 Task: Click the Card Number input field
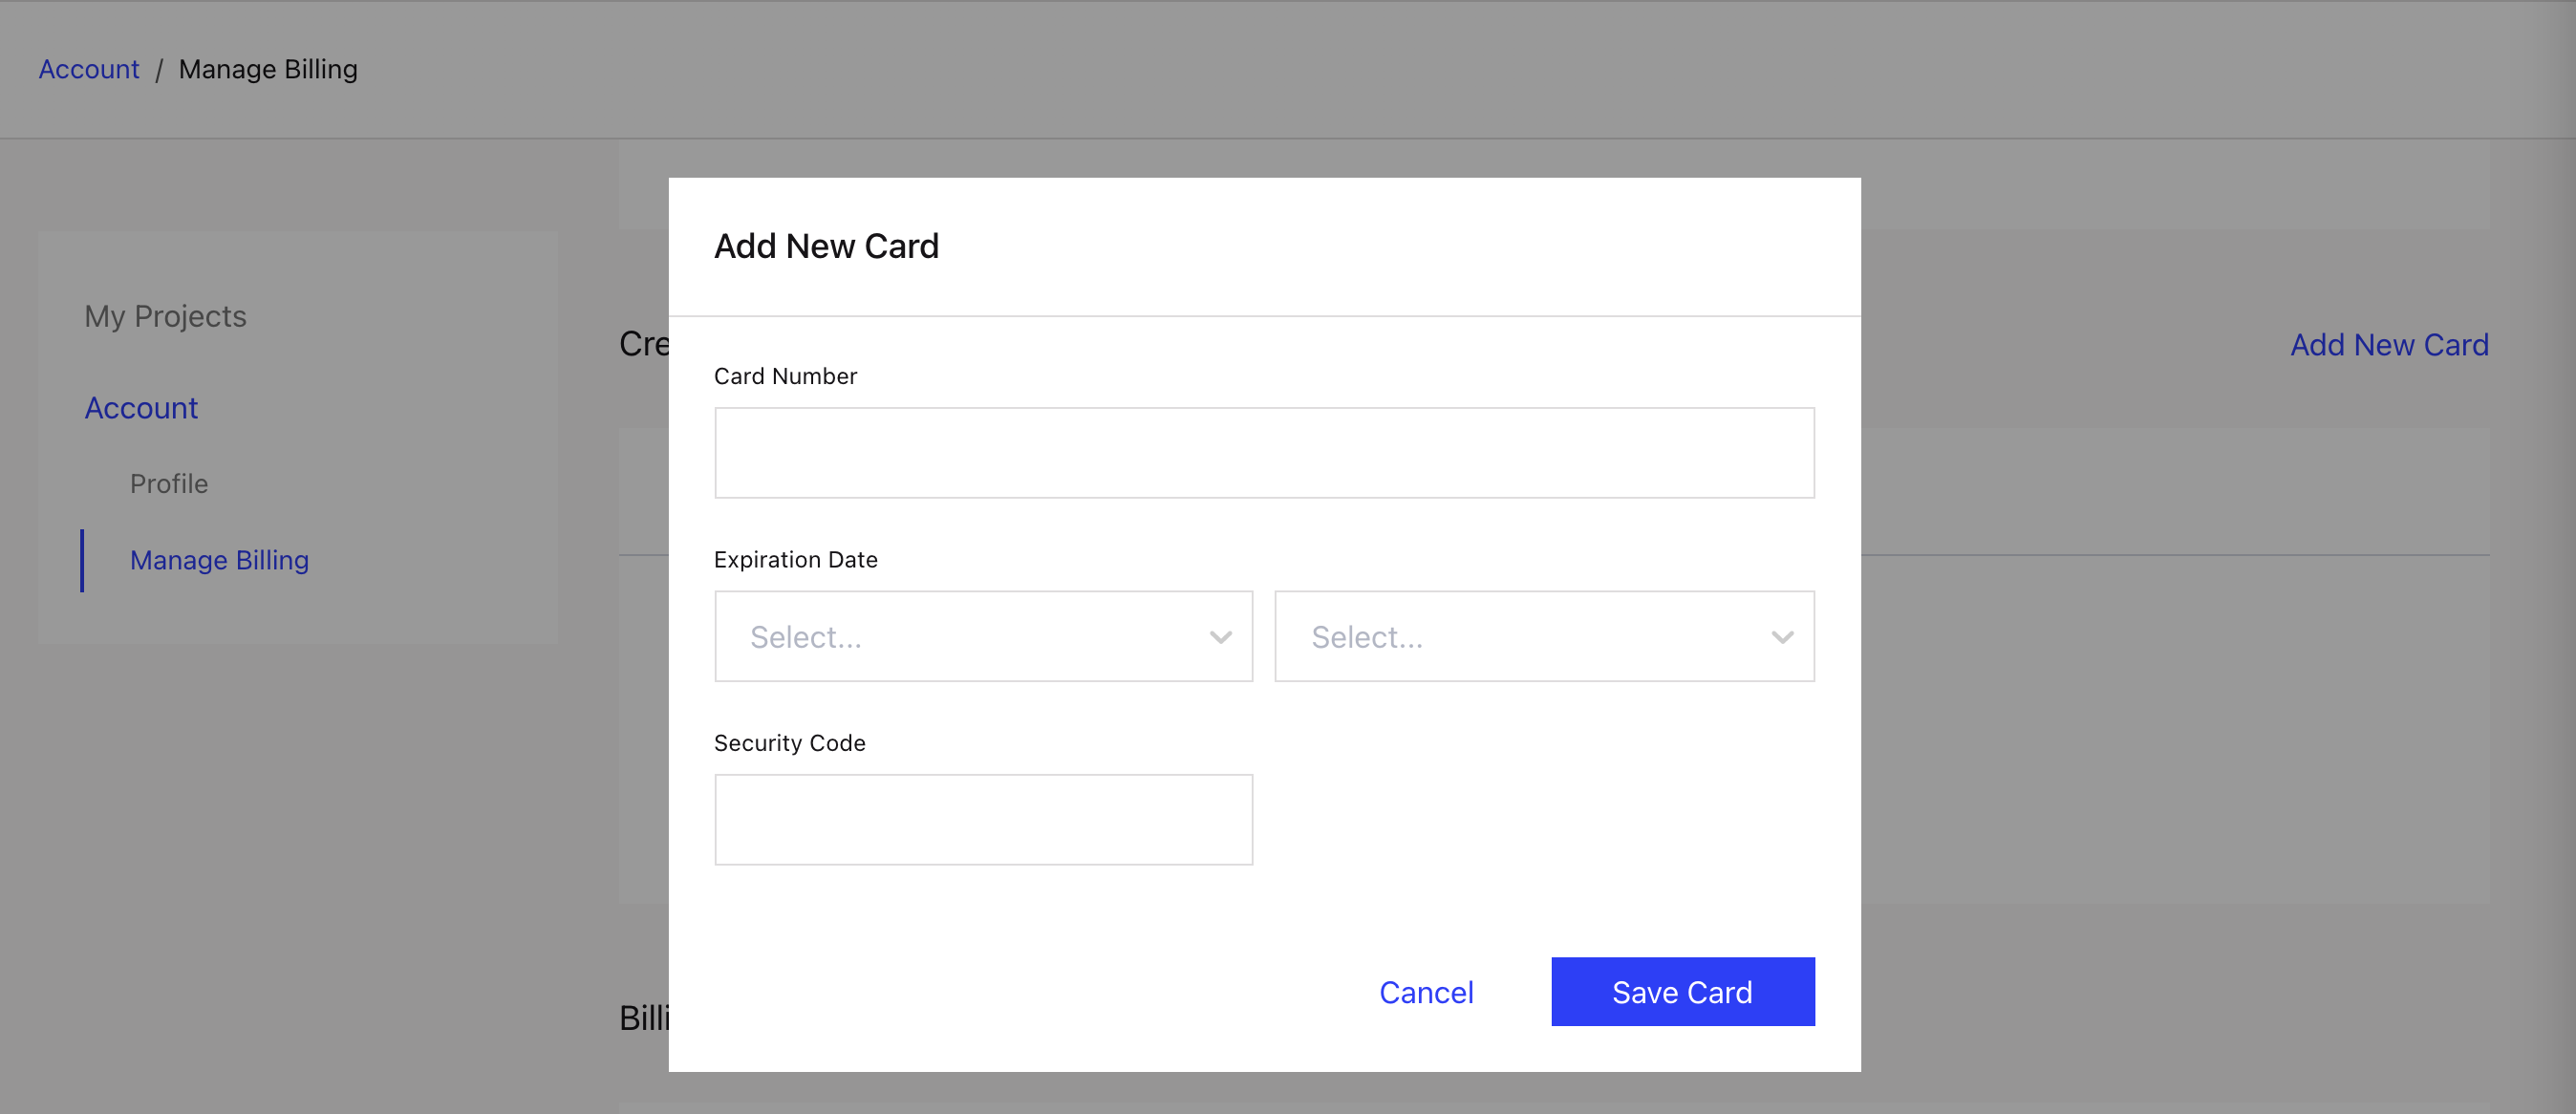click(x=1264, y=452)
